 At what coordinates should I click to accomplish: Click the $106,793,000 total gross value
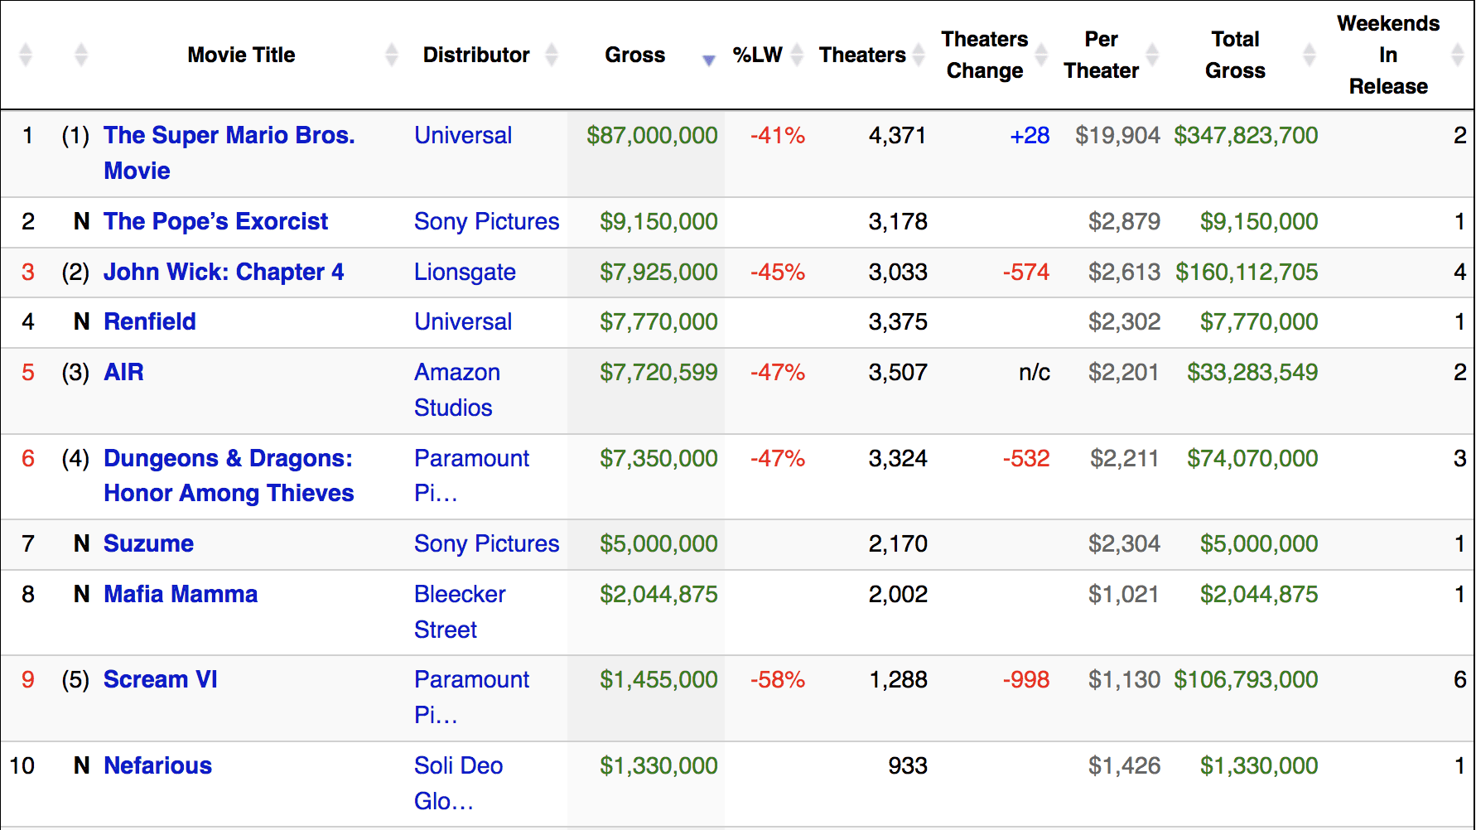pos(1246,679)
